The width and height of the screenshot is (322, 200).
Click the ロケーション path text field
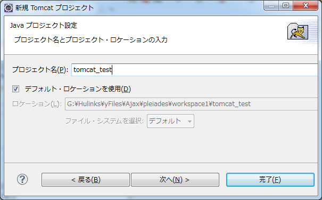[192, 104]
